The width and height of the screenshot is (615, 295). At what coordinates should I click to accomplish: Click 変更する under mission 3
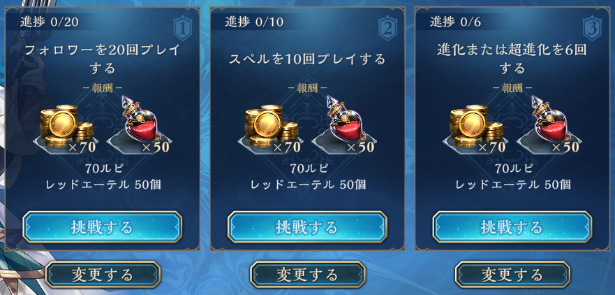pyautogui.click(x=512, y=275)
